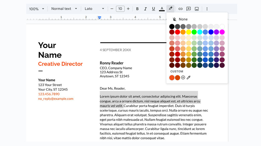Toggle bold formatting
The height and width of the screenshot is (146, 261).
137,9
